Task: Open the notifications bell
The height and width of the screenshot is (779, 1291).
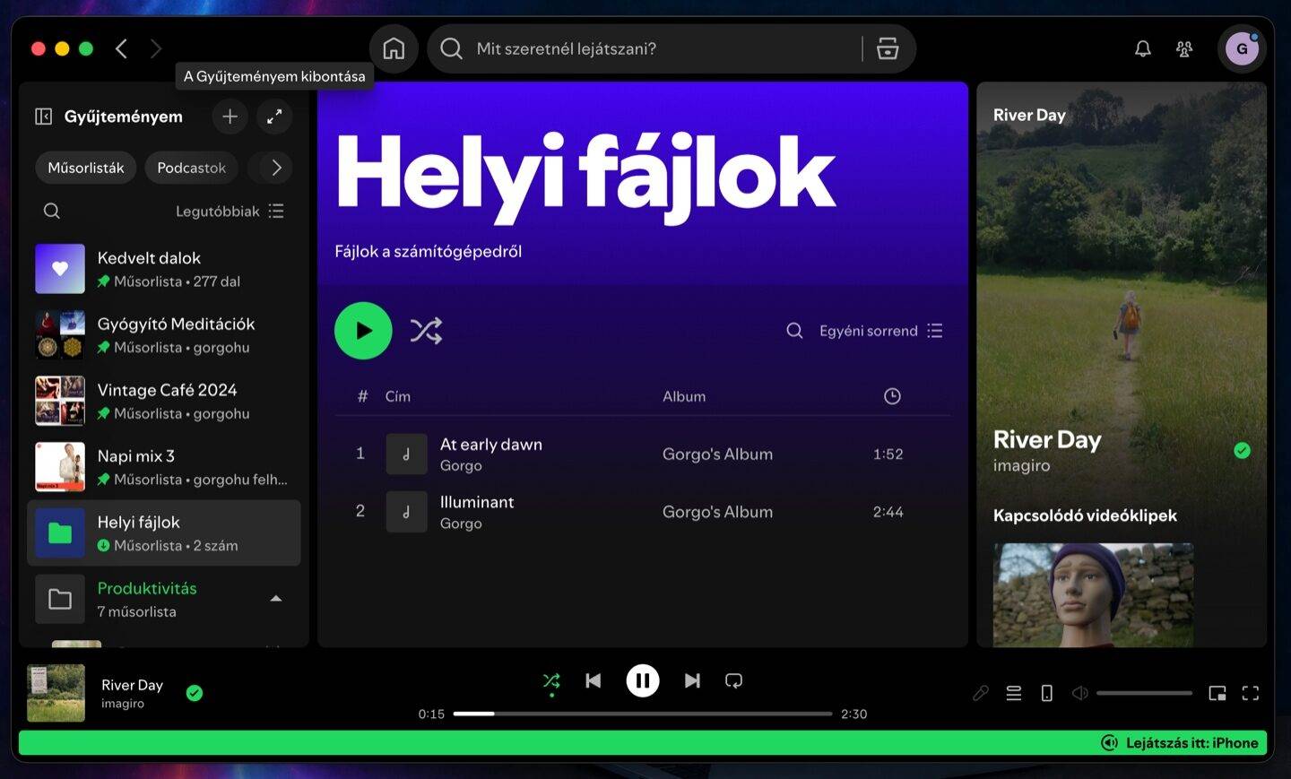Action: click(x=1143, y=48)
